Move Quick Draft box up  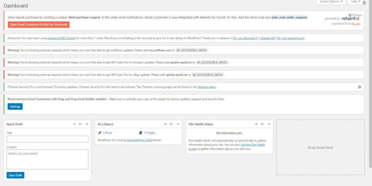pyautogui.click(x=74, y=124)
